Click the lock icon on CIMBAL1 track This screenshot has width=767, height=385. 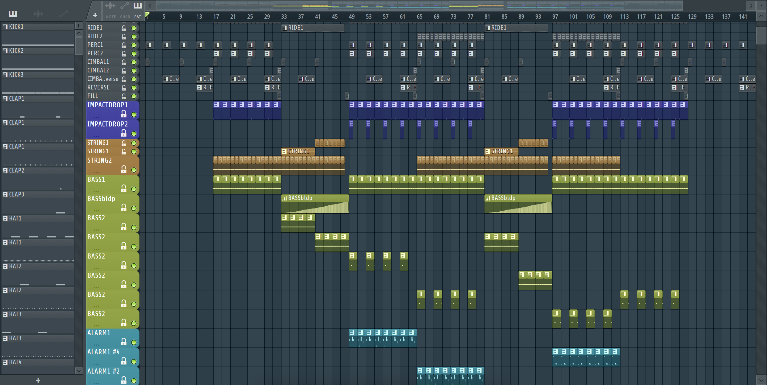[x=124, y=62]
